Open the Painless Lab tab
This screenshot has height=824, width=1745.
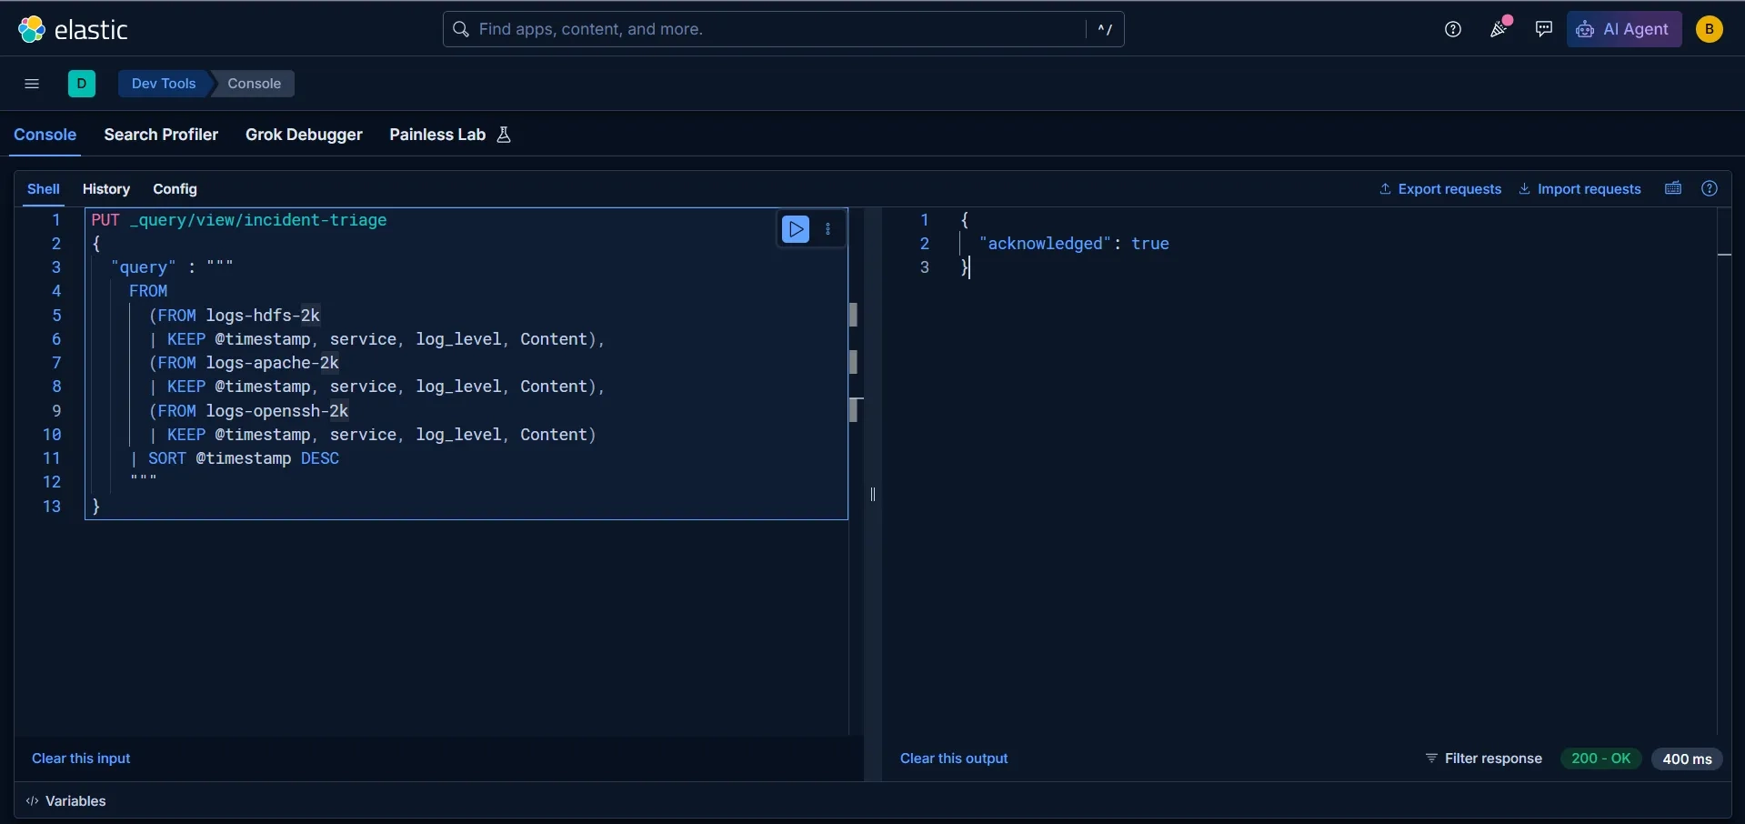437,135
